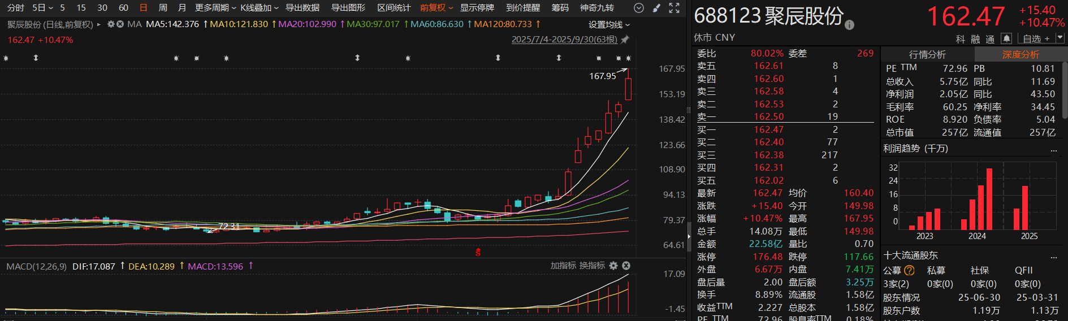Click the 换指标 button
Image resolution: width=1068 pixels, height=321 pixels.
coord(592,266)
